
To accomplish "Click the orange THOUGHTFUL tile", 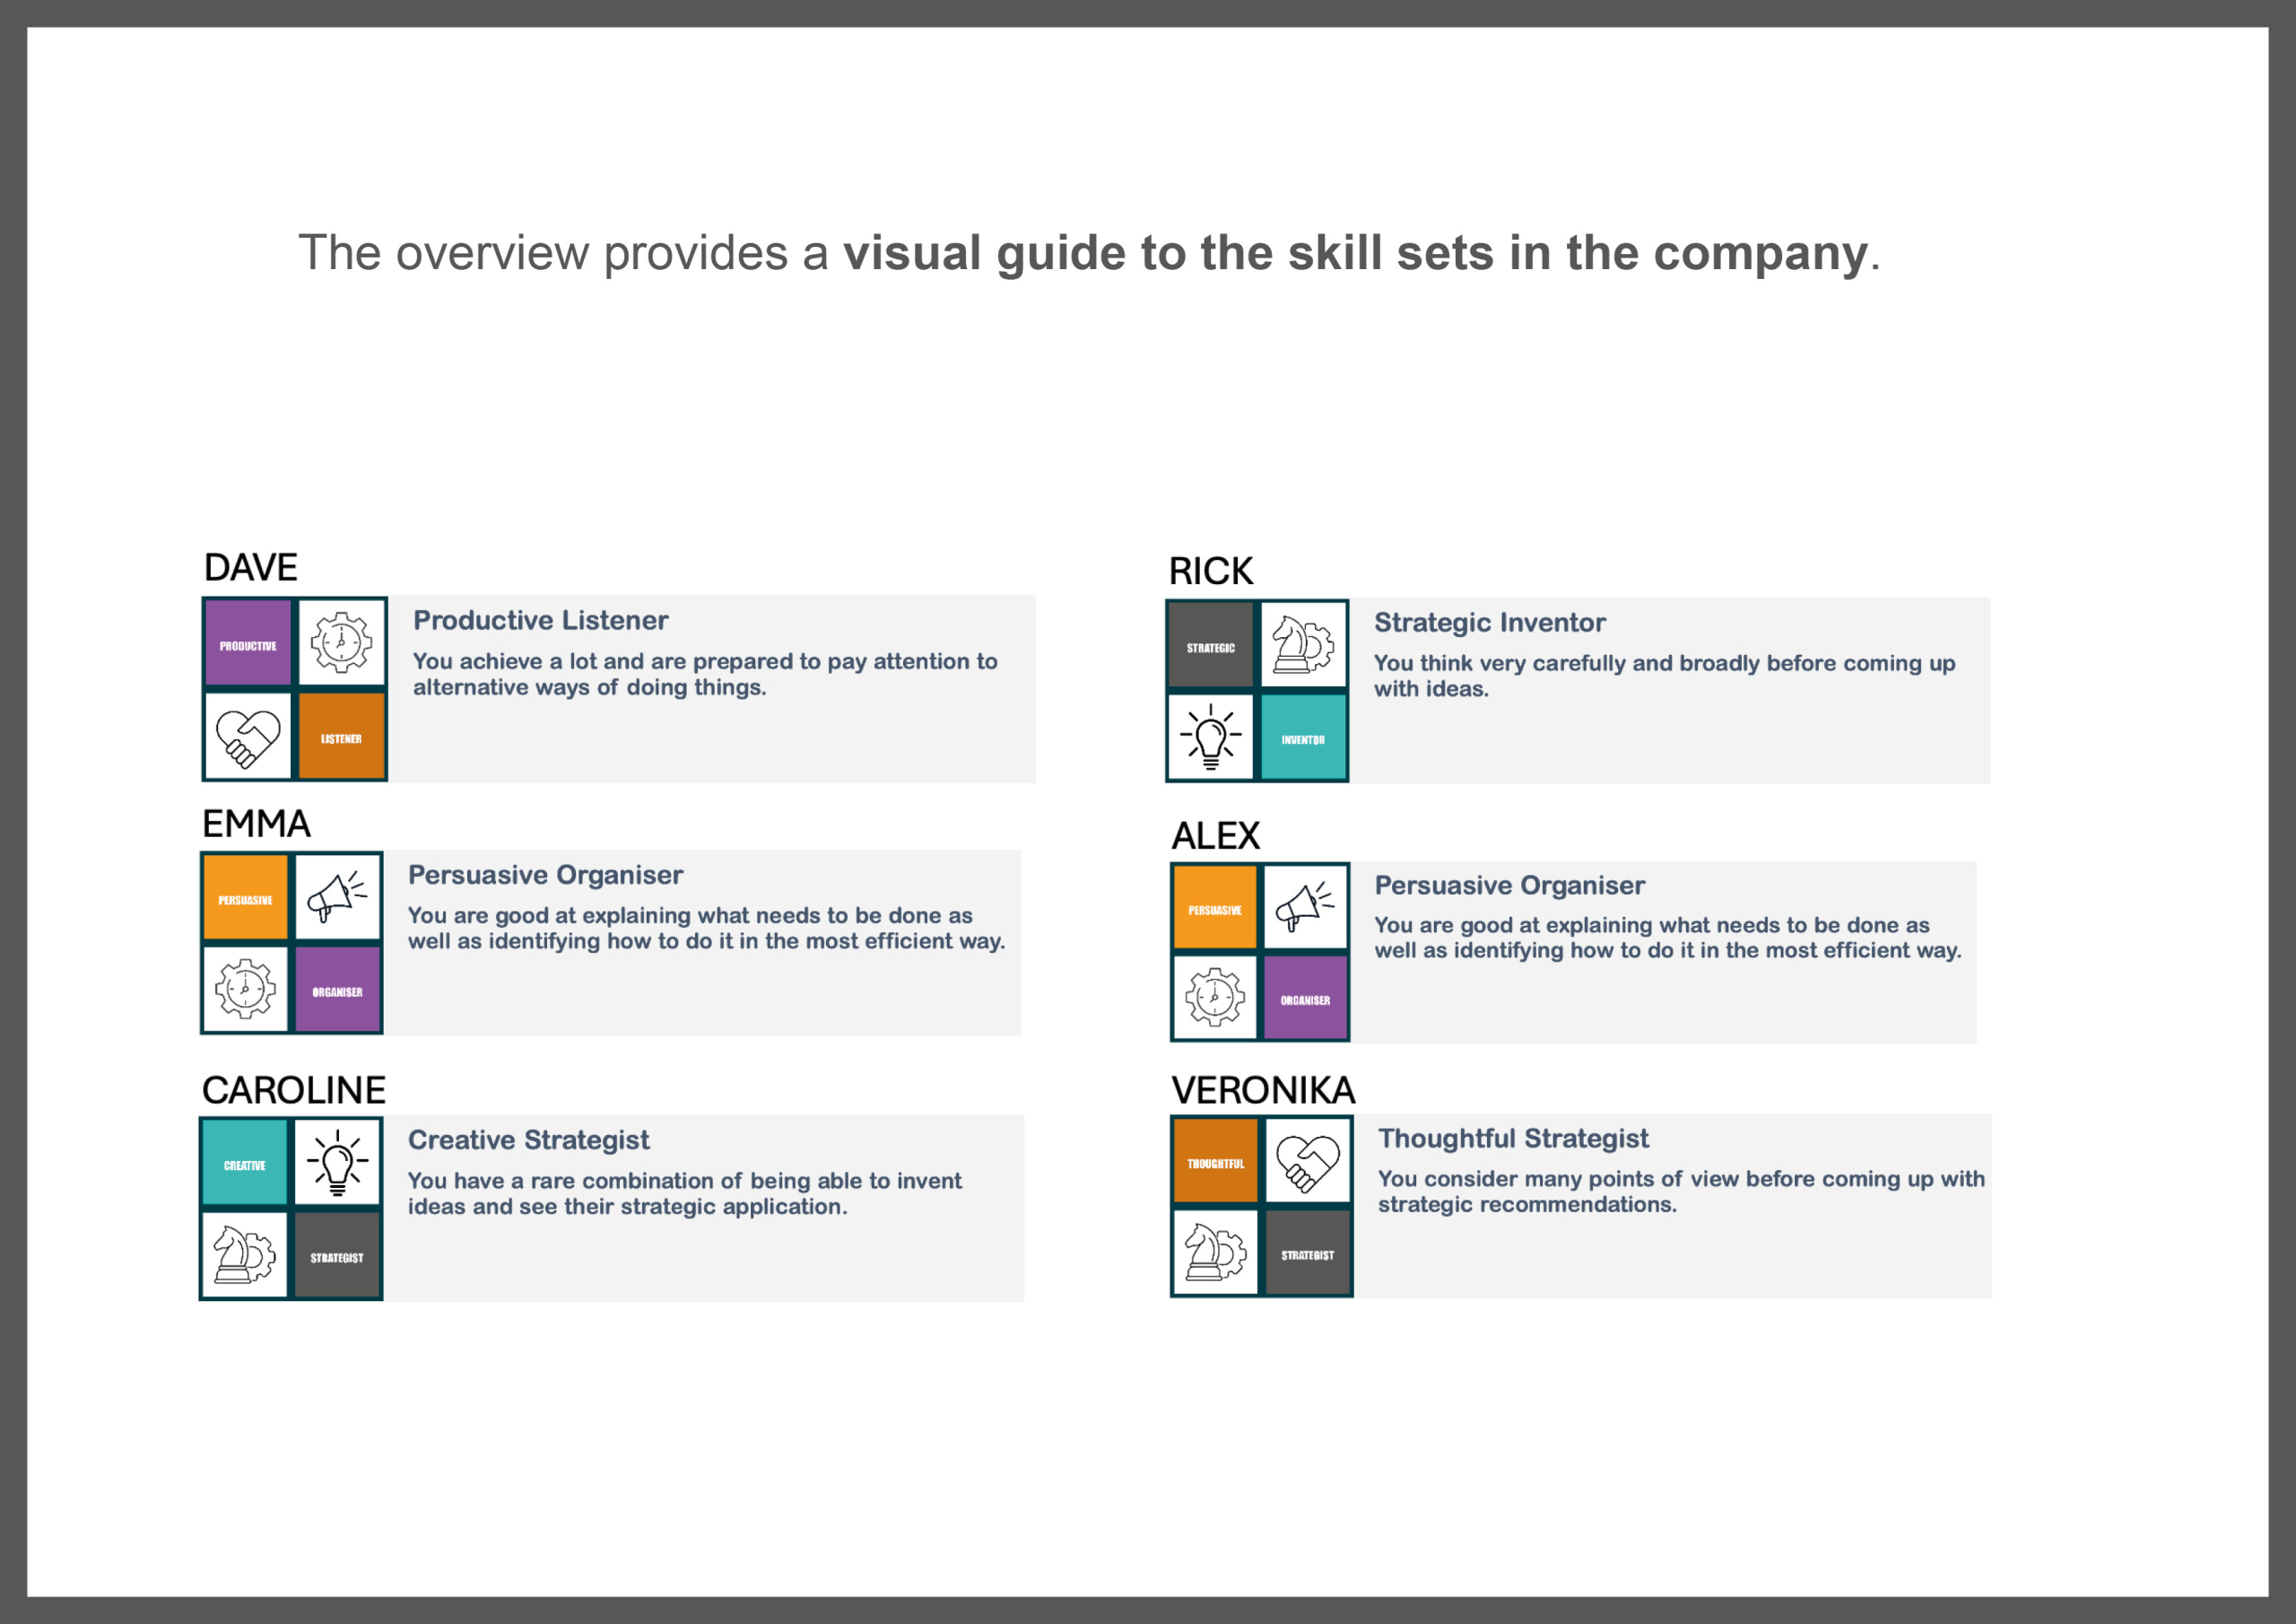I will [x=1215, y=1162].
